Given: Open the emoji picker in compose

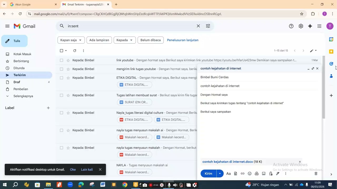Looking at the screenshot, I should click(250, 174).
